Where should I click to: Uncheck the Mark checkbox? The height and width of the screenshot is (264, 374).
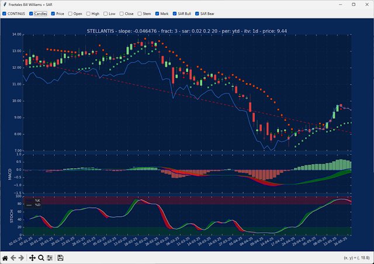(x=157, y=13)
